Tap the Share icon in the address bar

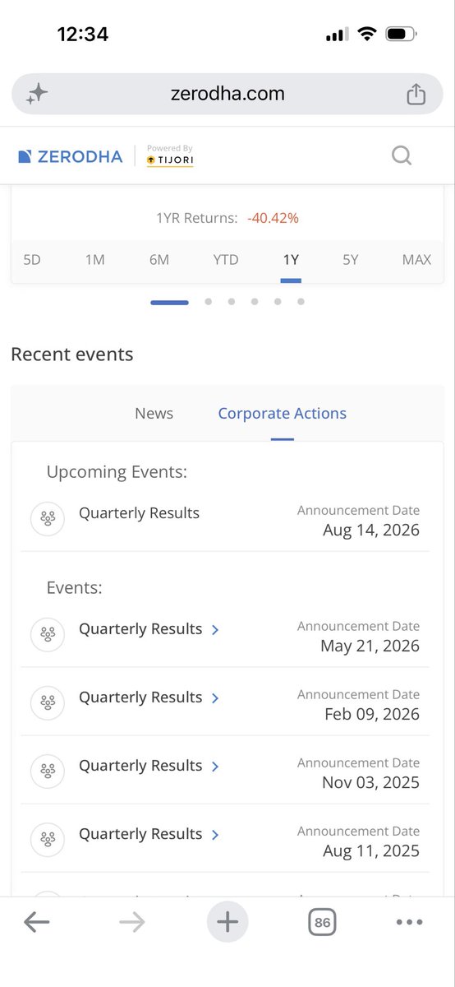[416, 94]
